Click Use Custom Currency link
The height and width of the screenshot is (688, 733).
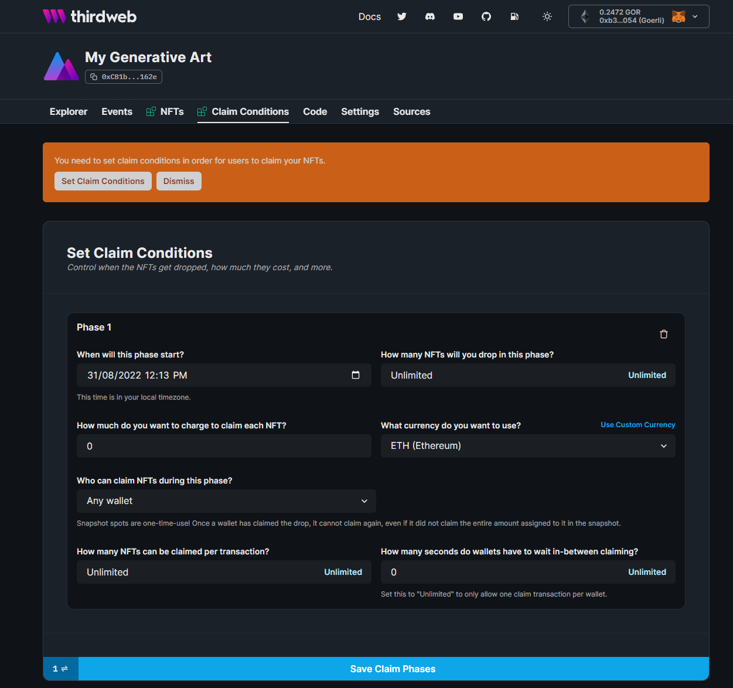637,425
